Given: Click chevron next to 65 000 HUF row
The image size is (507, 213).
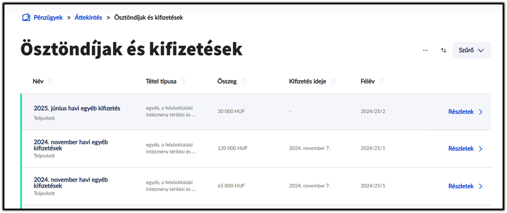Looking at the screenshot, I should click(480, 186).
